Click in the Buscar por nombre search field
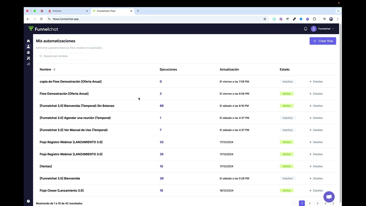Screen dimensions: 366x206 [61, 56]
